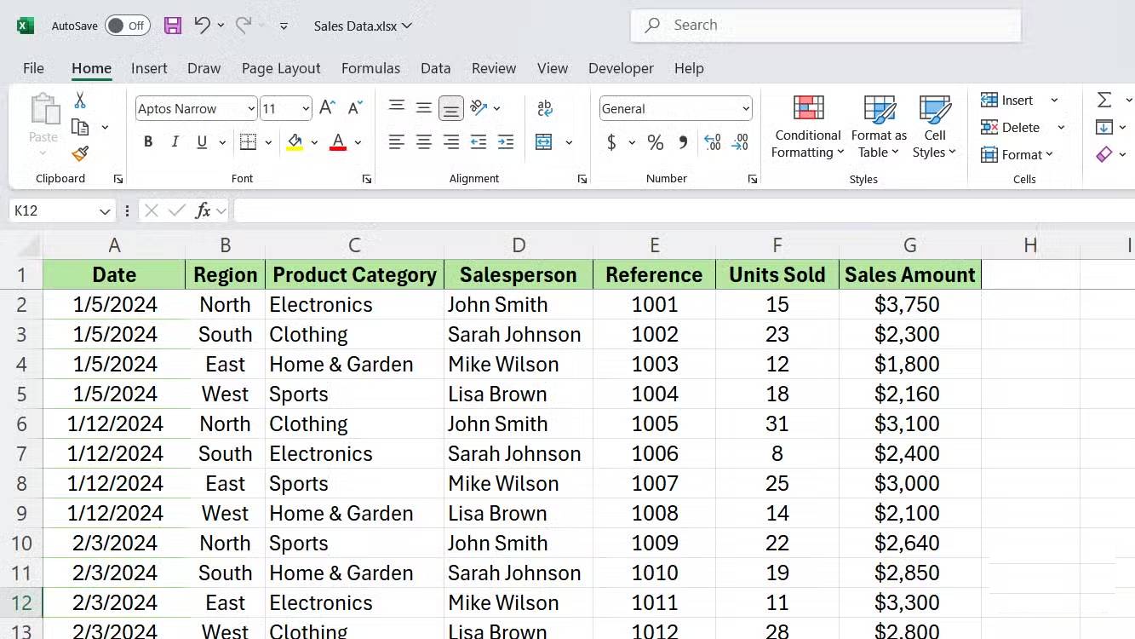This screenshot has width=1135, height=639.
Task: Increase decimal places
Action: pos(712,142)
